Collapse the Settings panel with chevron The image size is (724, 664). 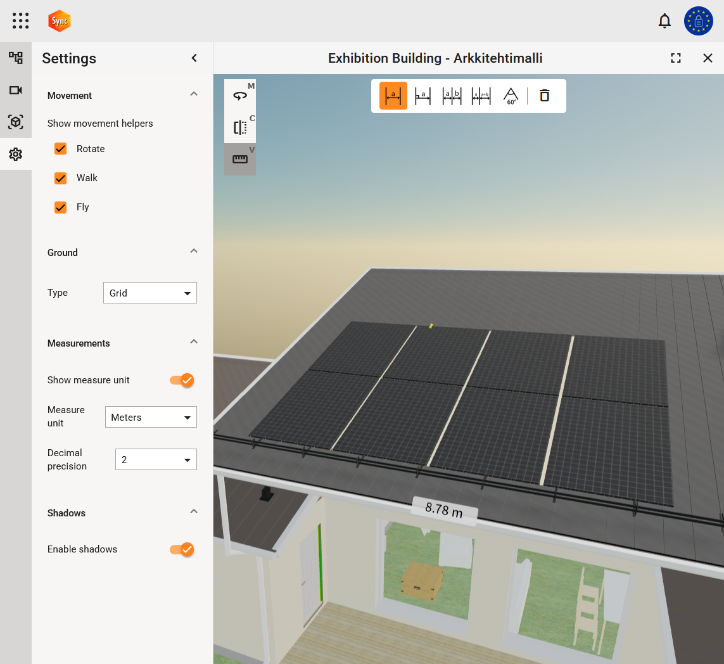point(194,58)
